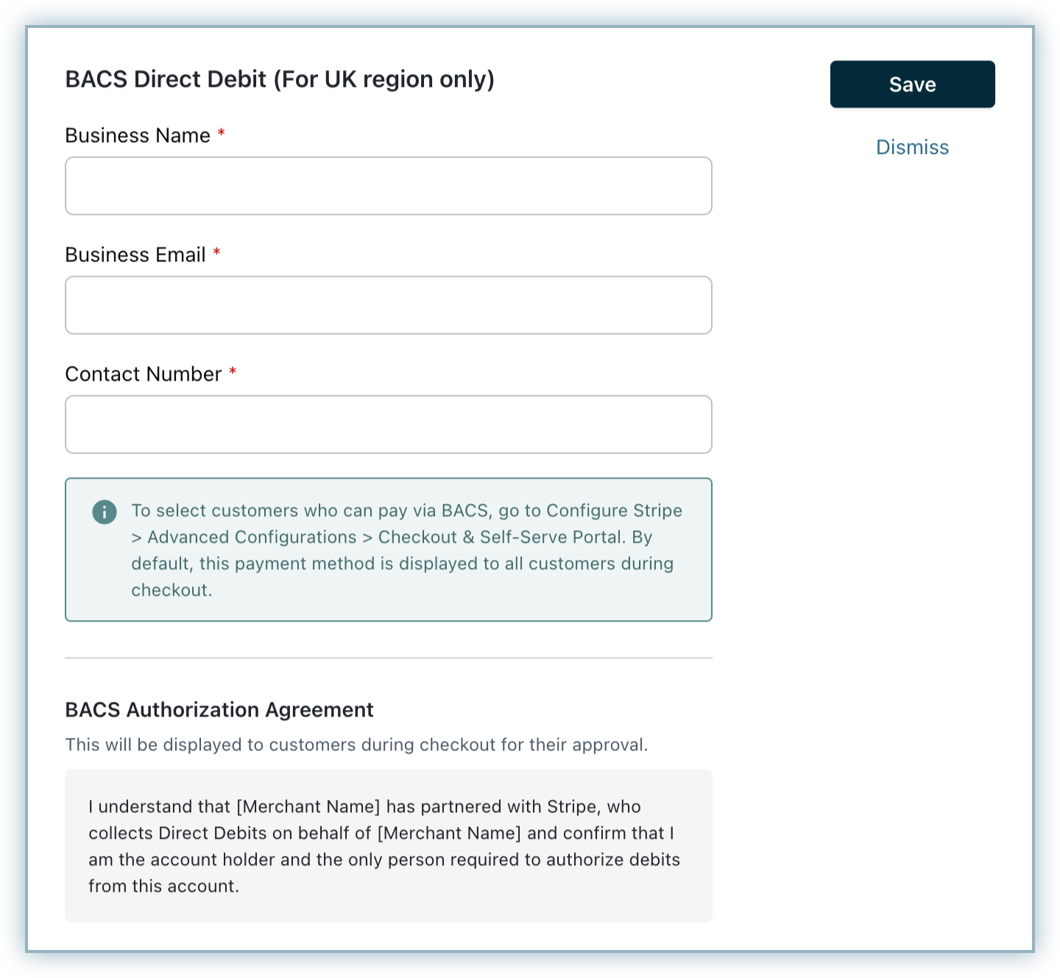Select the Contact Number text box
Image resolution: width=1060 pixels, height=978 pixels.
pos(388,424)
